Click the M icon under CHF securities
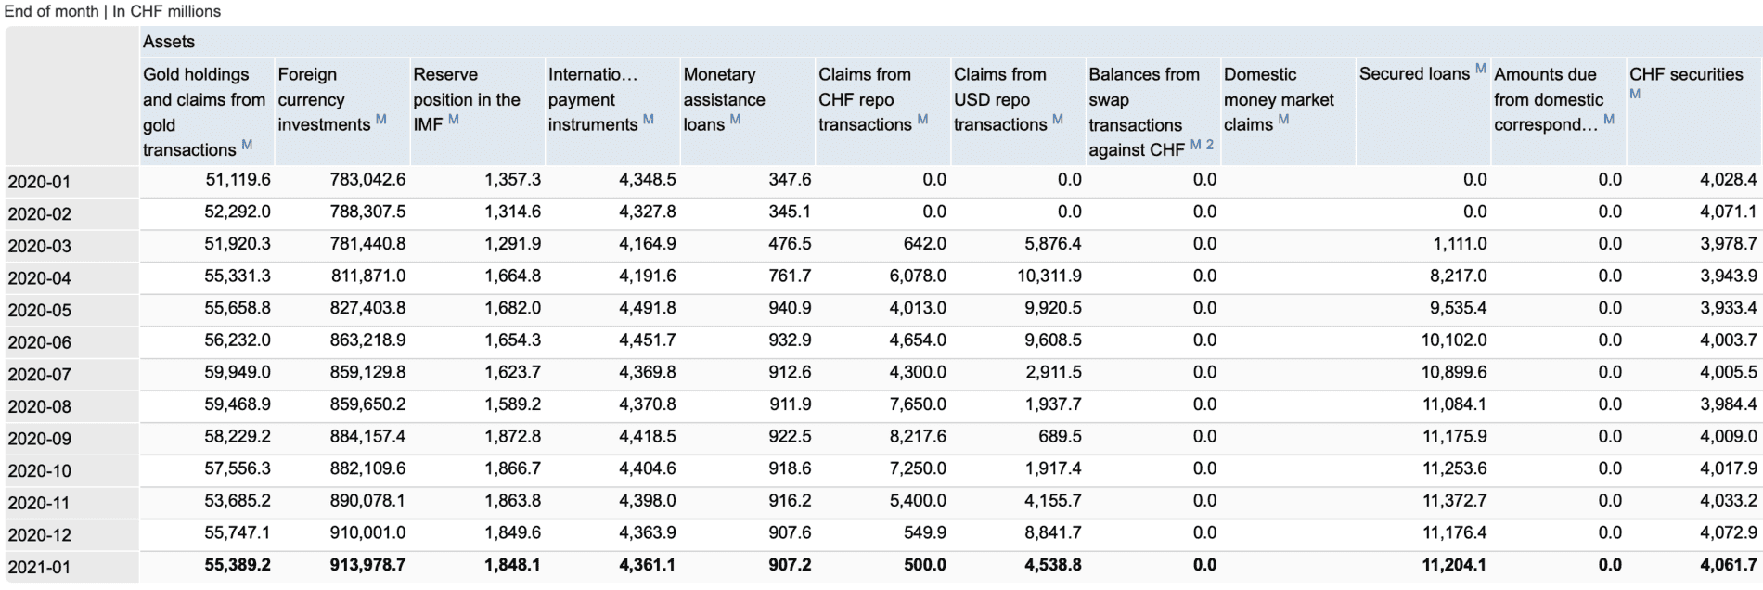This screenshot has height=590, width=1763. pos(1635,94)
